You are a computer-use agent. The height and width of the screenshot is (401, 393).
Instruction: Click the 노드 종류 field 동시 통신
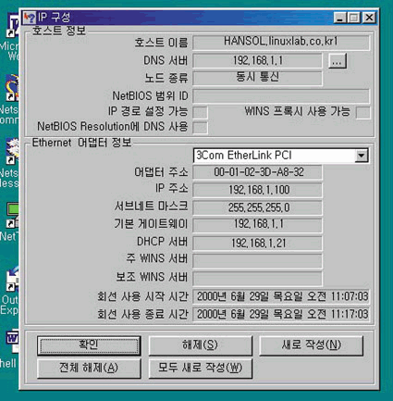(258, 78)
